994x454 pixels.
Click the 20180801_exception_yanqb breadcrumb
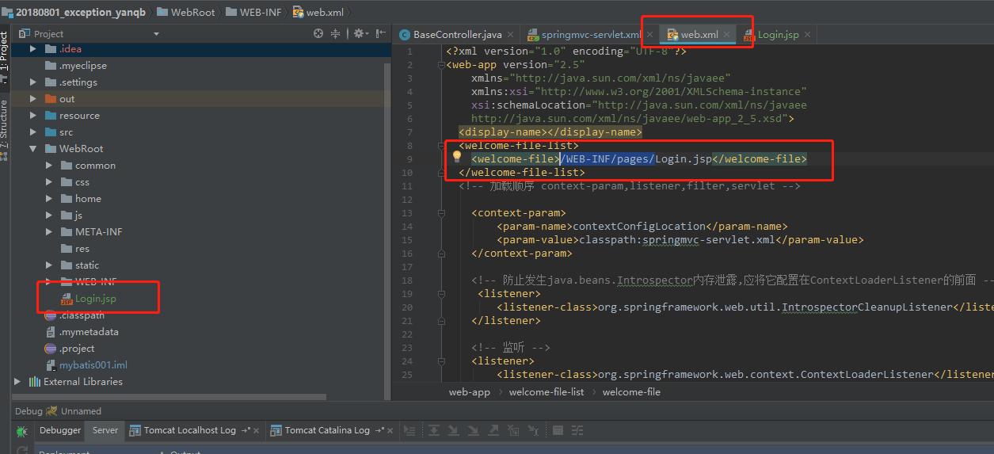click(74, 12)
